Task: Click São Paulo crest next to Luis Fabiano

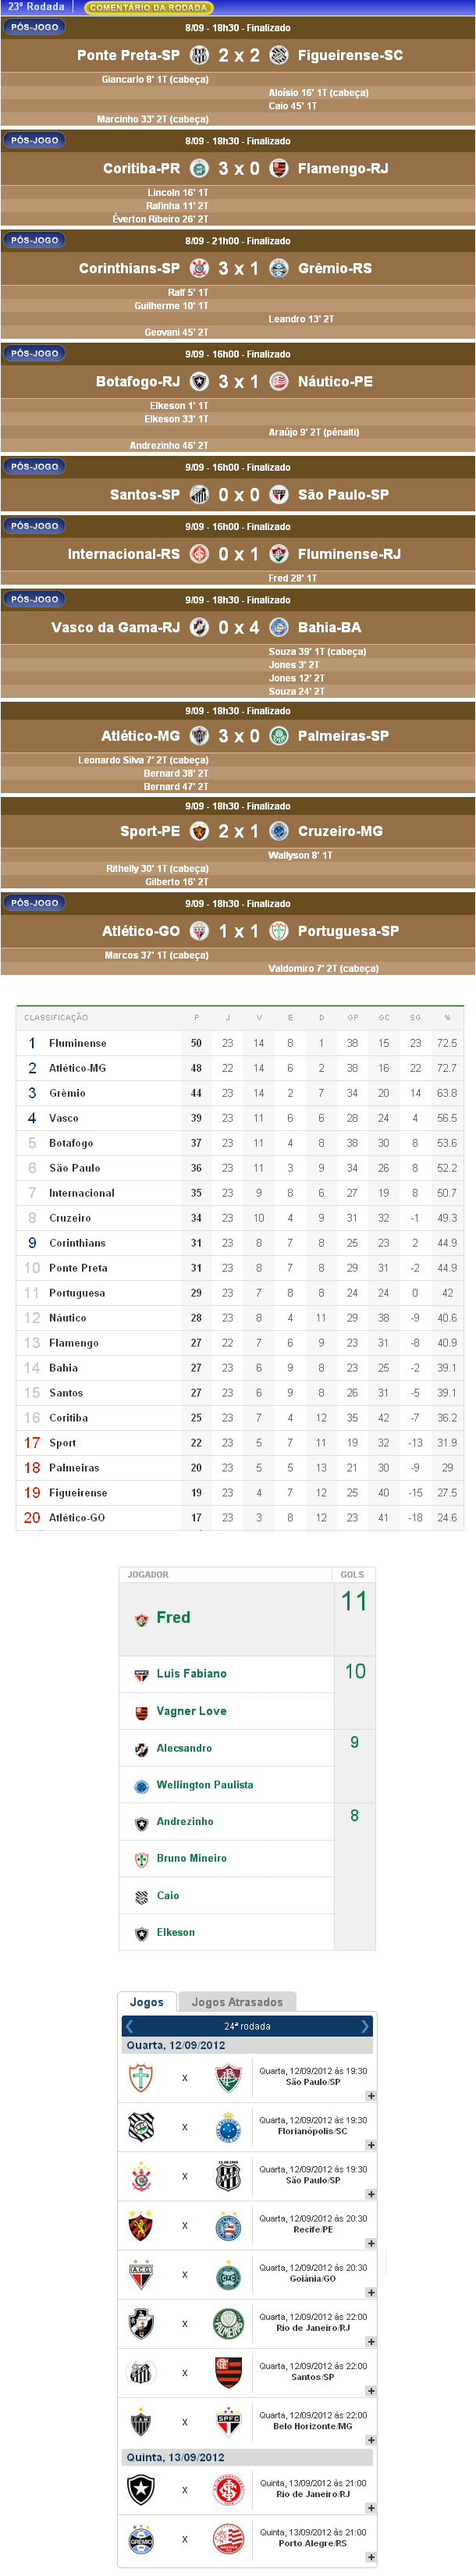Action: click(x=141, y=1675)
